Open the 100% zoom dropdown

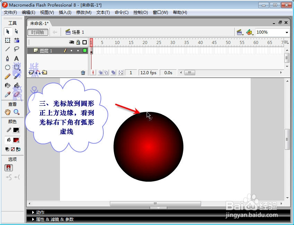coord(286,32)
